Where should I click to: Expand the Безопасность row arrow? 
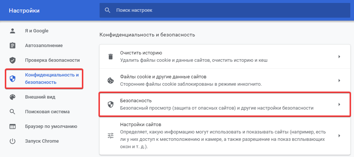click(339, 104)
